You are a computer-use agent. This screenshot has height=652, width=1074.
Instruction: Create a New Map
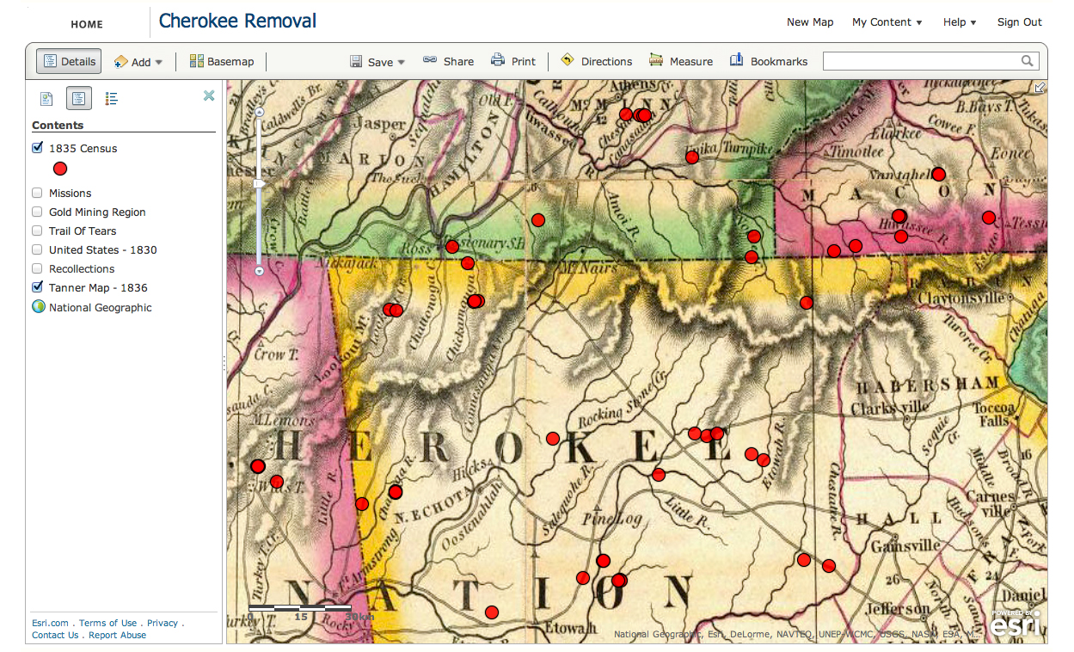810,22
